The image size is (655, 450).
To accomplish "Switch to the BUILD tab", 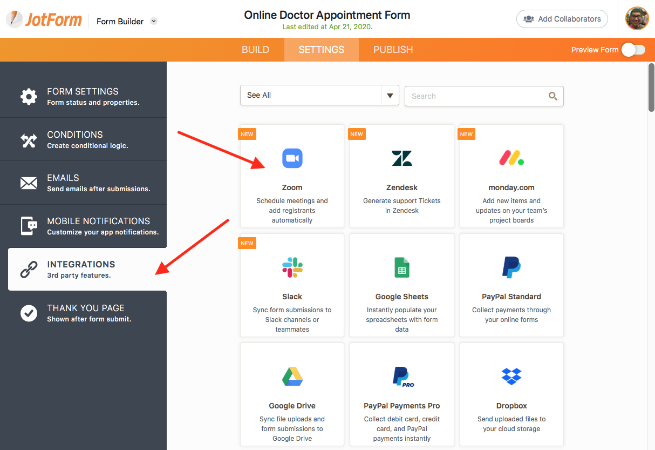I will (255, 50).
